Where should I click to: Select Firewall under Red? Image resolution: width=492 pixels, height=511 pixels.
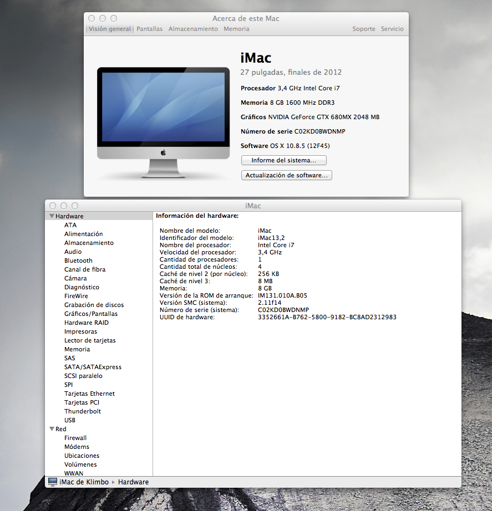75,438
